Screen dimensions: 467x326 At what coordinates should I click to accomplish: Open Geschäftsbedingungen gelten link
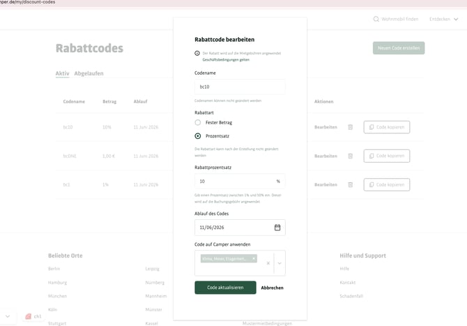click(226, 59)
